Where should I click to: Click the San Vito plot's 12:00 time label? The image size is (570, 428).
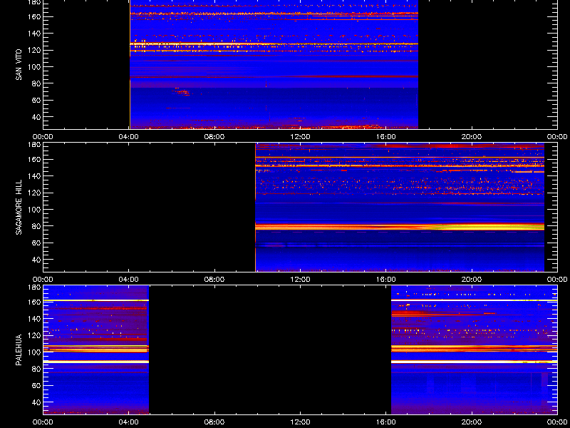click(300, 137)
